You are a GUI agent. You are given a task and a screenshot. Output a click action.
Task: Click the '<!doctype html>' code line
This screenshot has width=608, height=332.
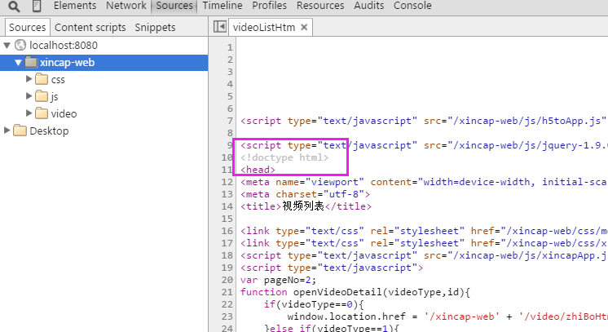(x=284, y=157)
